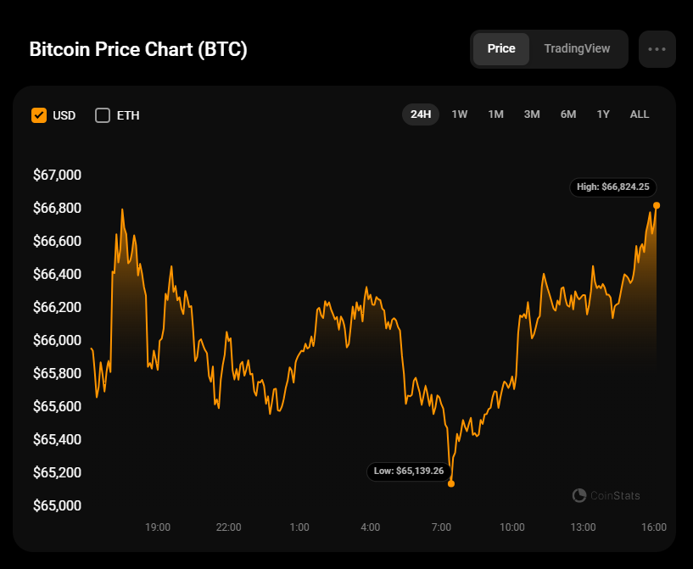Click the orange low point marker

tap(451, 483)
